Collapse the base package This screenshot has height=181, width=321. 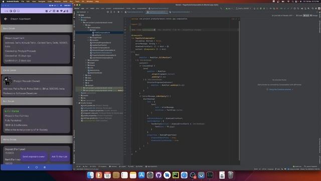[x=88, y=30]
